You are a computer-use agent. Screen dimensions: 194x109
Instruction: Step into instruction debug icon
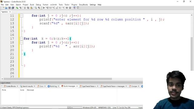pos(63,8)
